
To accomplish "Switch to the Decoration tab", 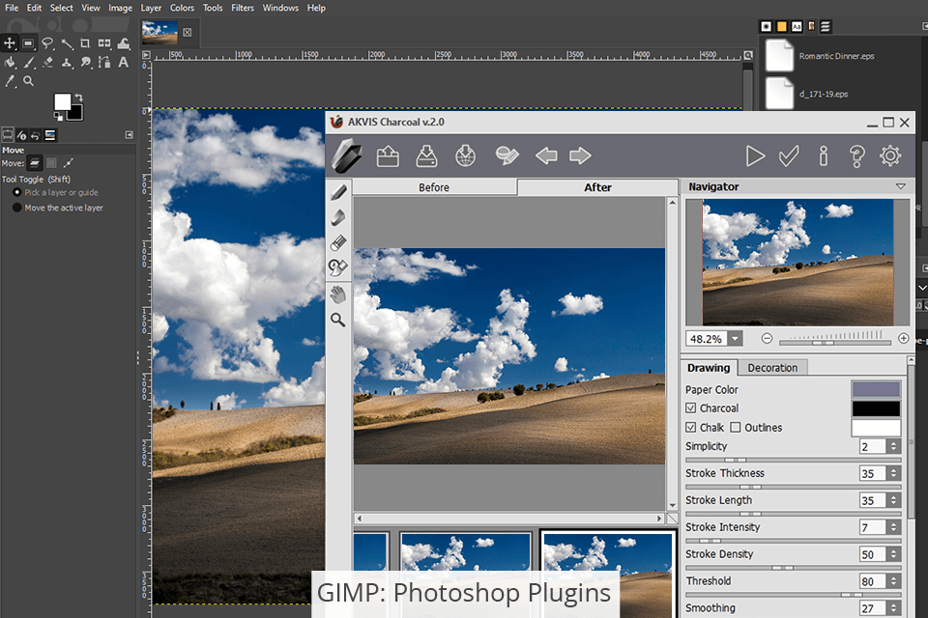I will (x=772, y=368).
